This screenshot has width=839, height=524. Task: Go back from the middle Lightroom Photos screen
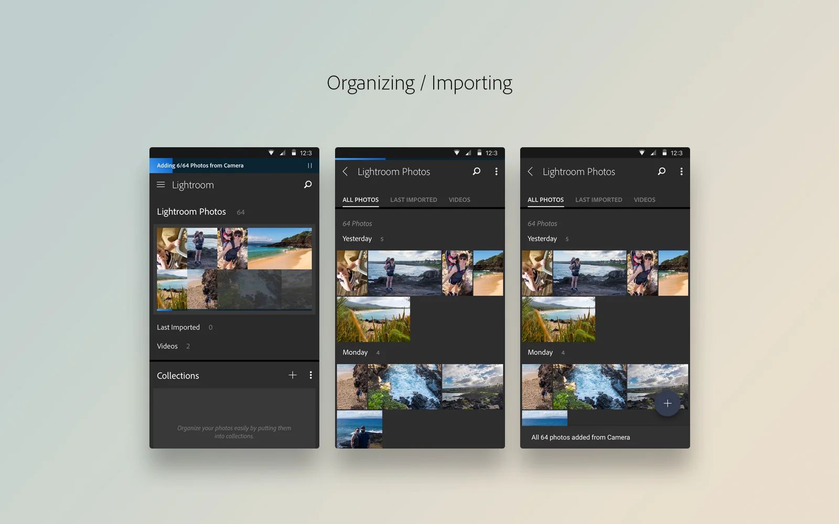(x=345, y=171)
